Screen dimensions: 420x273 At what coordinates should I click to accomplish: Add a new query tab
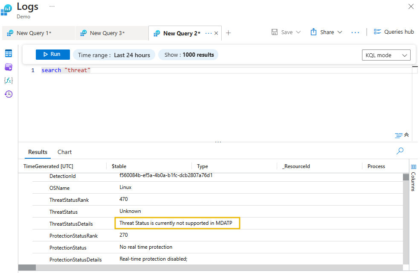(x=228, y=33)
